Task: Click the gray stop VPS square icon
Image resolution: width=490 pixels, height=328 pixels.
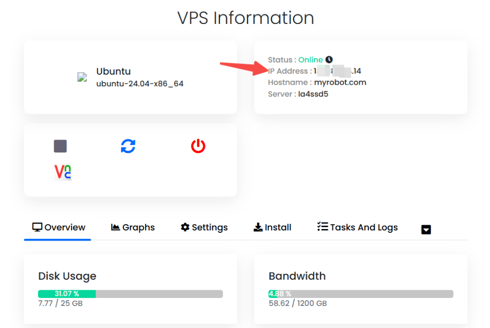Action: click(x=60, y=146)
